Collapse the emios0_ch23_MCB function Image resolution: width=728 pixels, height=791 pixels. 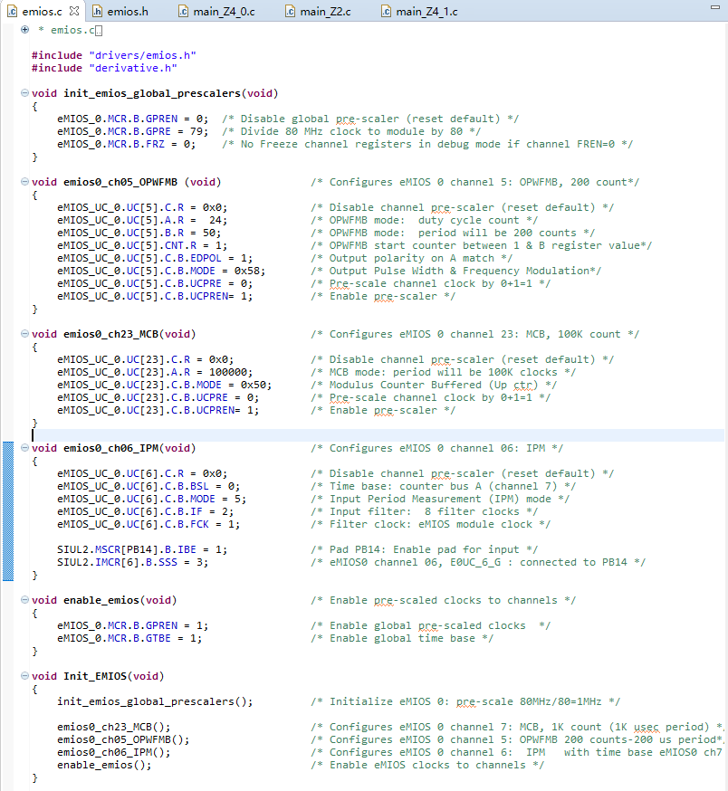[25, 332]
